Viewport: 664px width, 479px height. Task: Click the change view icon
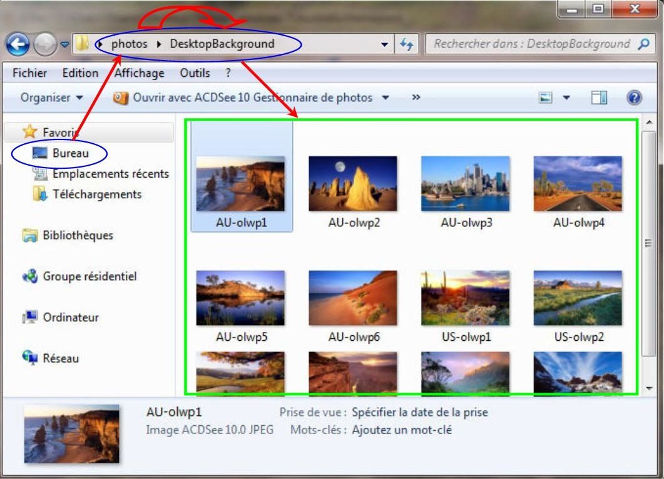[546, 98]
